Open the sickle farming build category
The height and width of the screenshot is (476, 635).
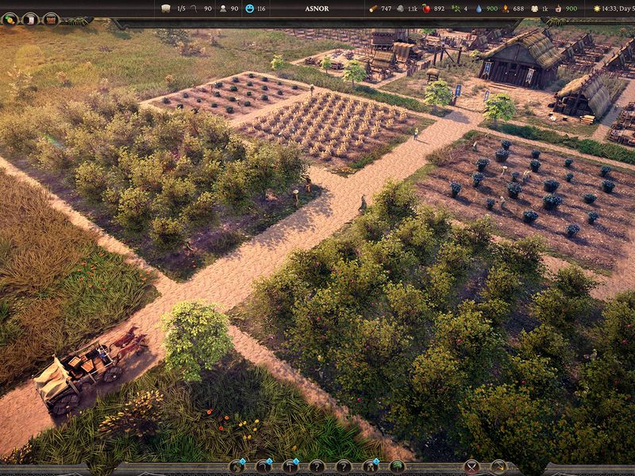pos(264,466)
